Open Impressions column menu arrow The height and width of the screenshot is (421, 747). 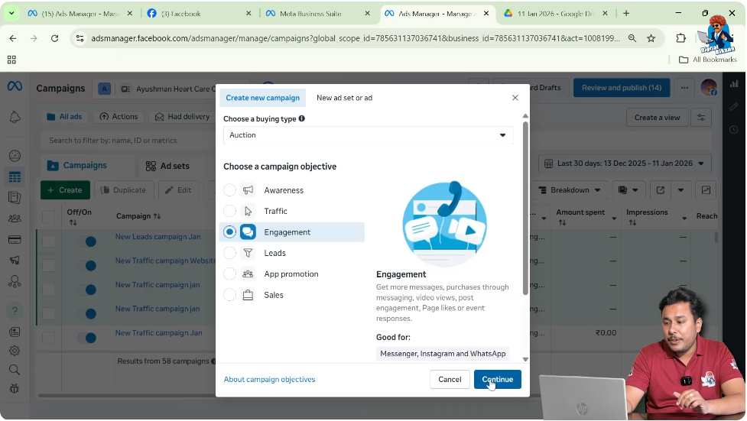tap(684, 218)
